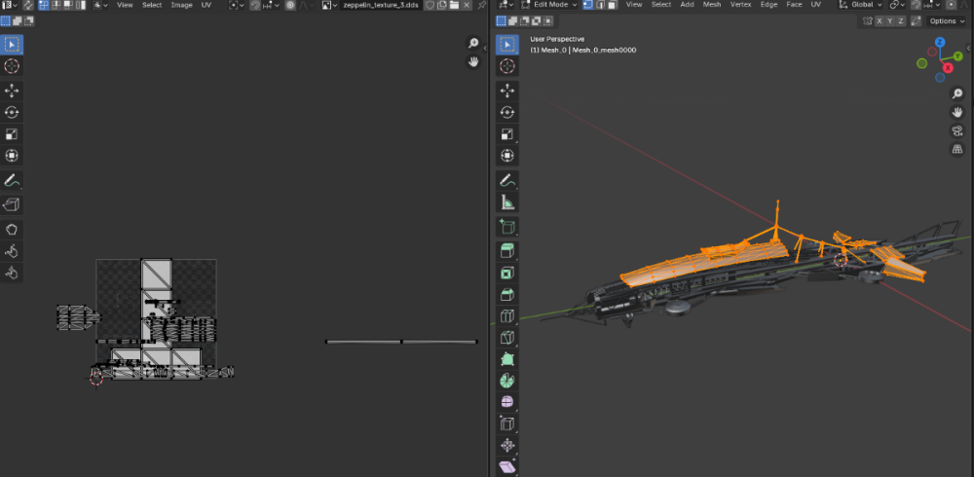Enable vertex select mode in 3D viewport
This screenshot has width=974, height=477.
tap(587, 5)
